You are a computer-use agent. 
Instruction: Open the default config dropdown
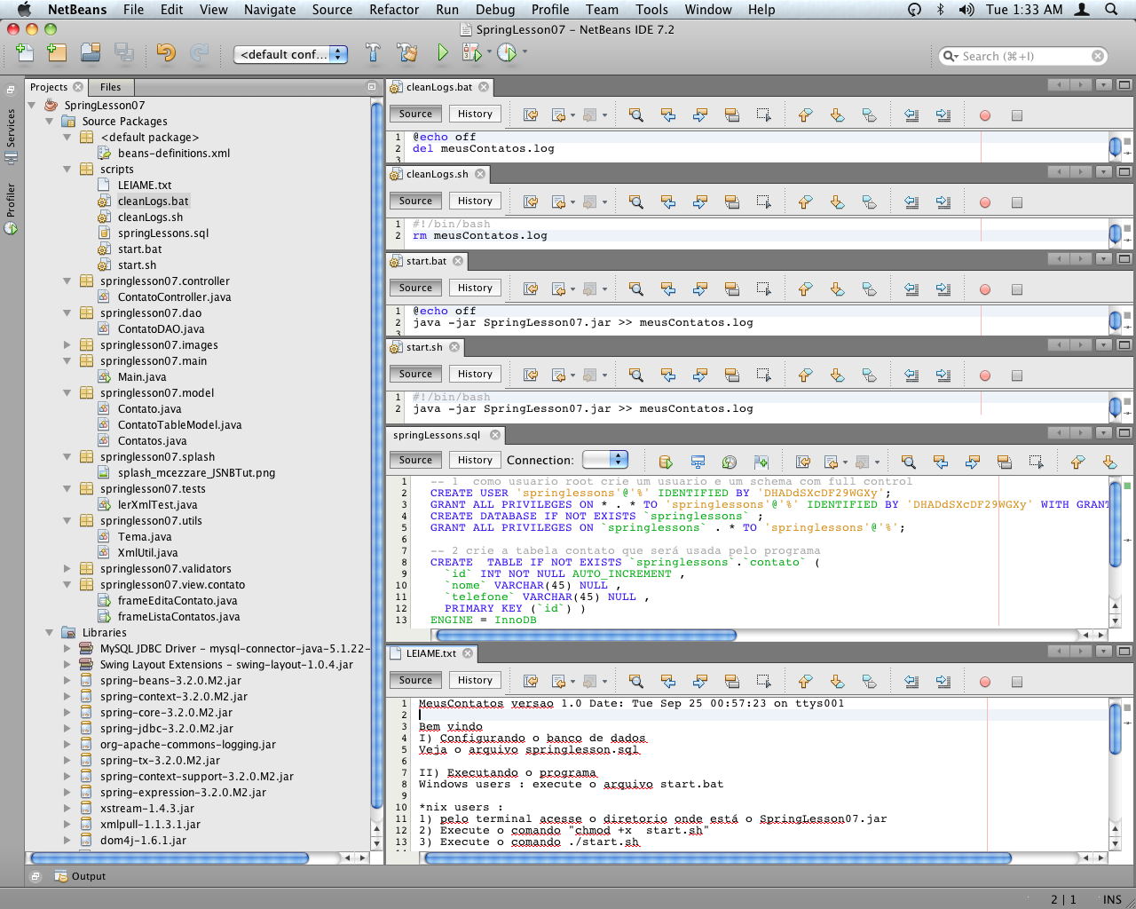coord(290,55)
